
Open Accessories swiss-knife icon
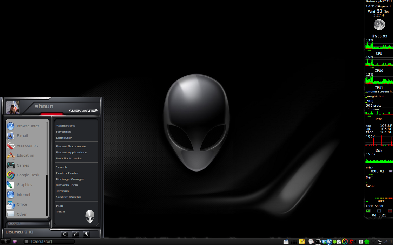click(11, 146)
